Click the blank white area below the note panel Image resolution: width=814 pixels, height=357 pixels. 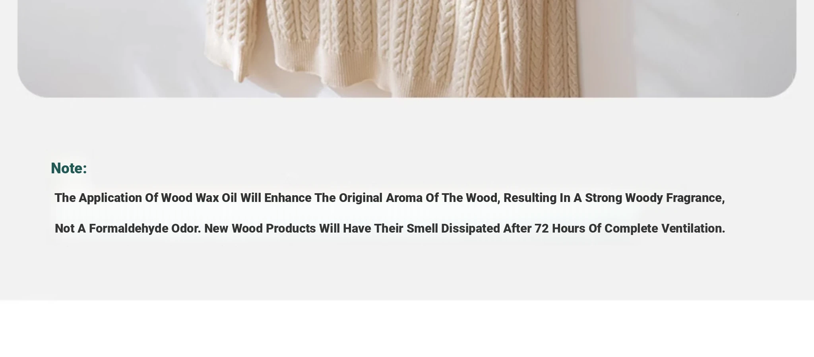[x=407, y=329]
